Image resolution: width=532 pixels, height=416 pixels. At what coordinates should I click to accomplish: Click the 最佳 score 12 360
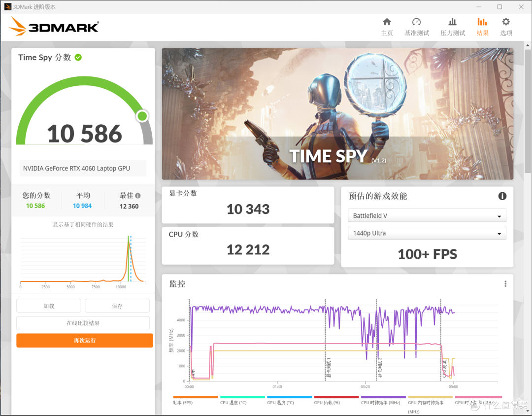pyautogui.click(x=129, y=206)
